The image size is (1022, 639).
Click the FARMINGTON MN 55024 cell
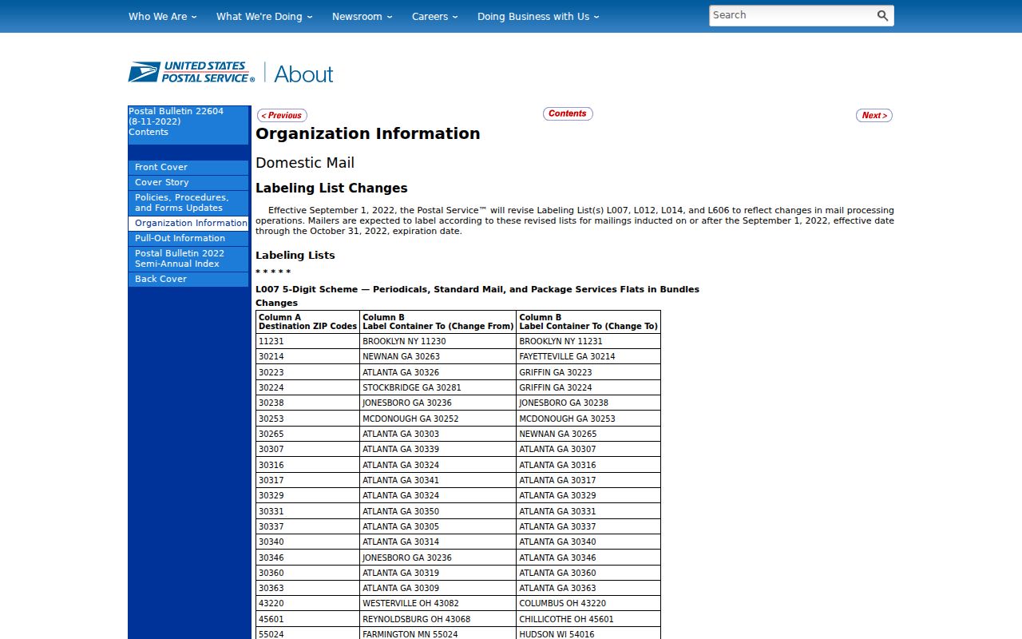pyautogui.click(x=438, y=634)
